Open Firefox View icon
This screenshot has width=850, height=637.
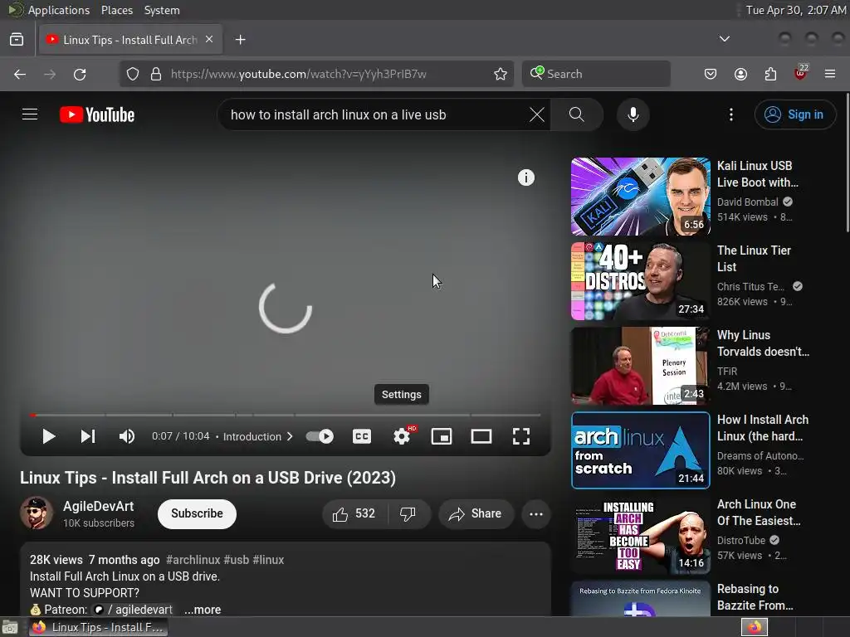coord(17,40)
